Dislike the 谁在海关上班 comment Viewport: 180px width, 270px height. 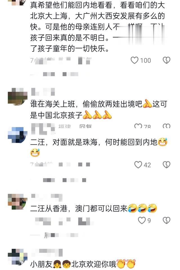click(166, 126)
